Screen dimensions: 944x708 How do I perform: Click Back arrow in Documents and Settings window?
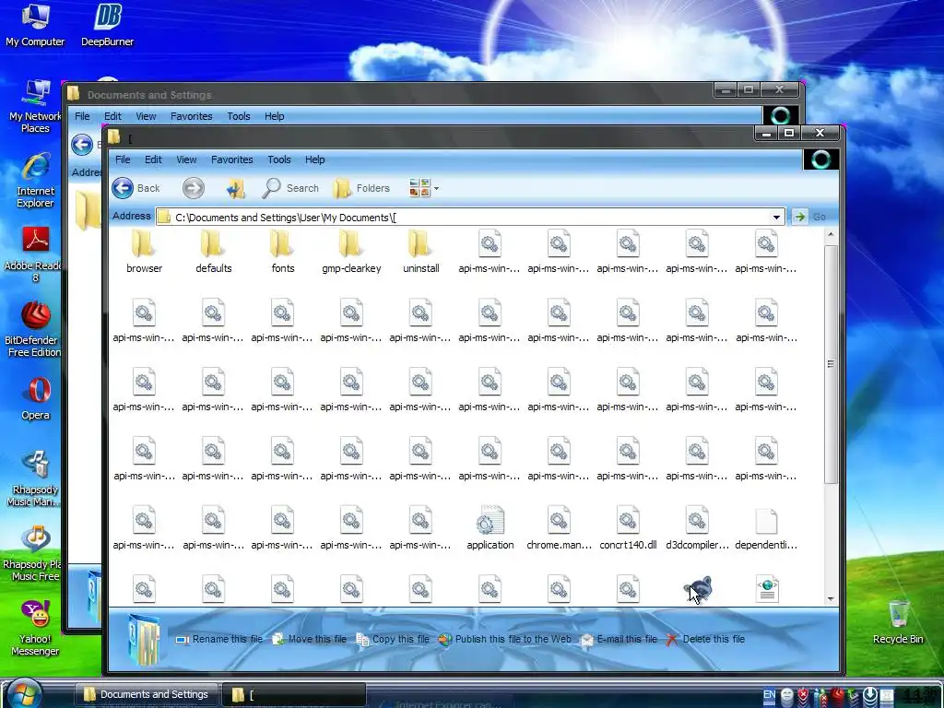pyautogui.click(x=82, y=145)
